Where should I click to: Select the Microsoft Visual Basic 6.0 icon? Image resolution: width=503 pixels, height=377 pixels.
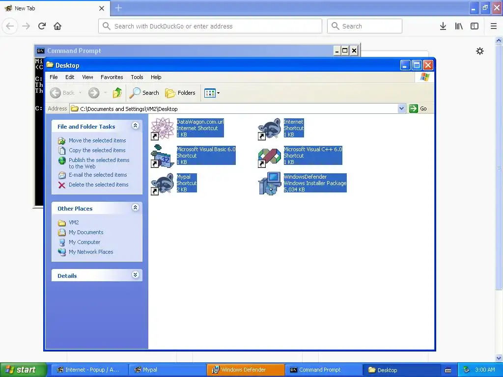[162, 156]
